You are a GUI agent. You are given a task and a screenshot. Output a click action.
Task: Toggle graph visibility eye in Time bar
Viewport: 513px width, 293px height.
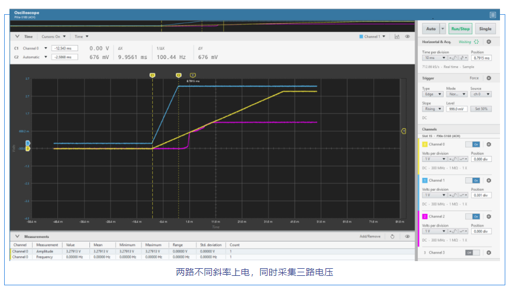(x=407, y=37)
